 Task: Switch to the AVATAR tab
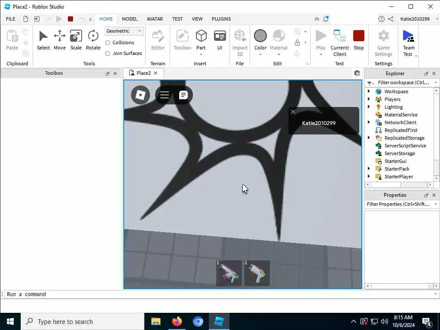(x=155, y=19)
